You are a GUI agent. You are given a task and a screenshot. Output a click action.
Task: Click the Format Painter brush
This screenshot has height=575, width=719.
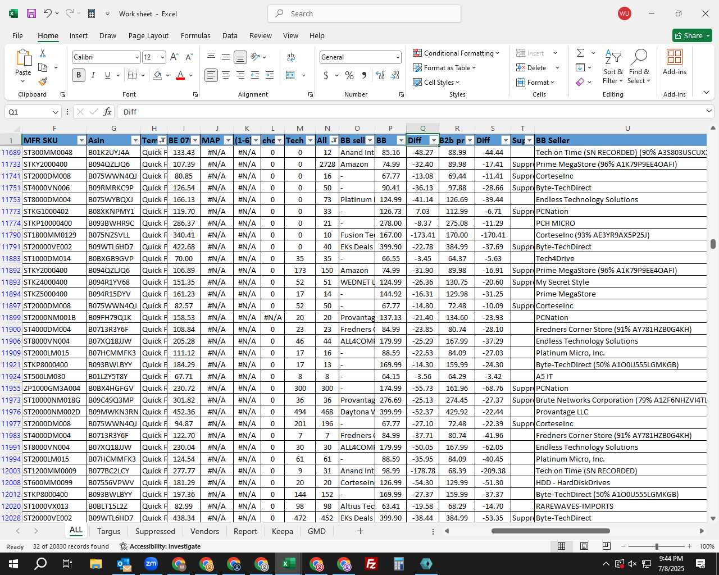(43, 81)
